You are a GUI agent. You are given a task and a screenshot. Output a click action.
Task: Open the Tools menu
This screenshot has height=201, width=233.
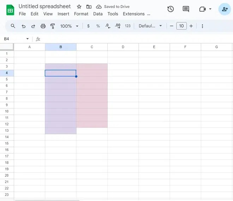point(113,14)
